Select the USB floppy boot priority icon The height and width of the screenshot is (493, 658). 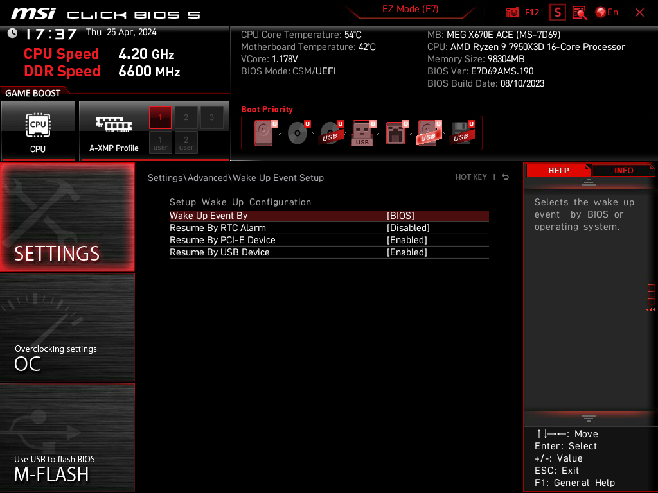[461, 133]
